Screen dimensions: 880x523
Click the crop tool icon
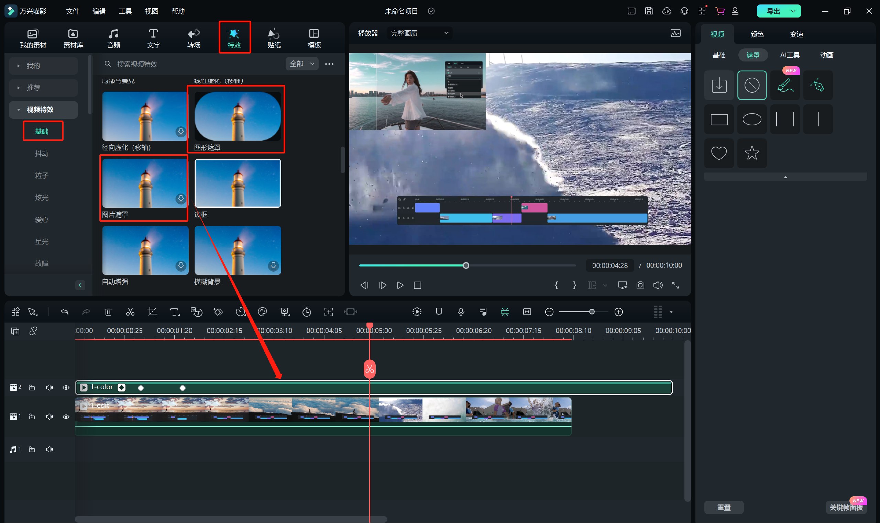(152, 311)
